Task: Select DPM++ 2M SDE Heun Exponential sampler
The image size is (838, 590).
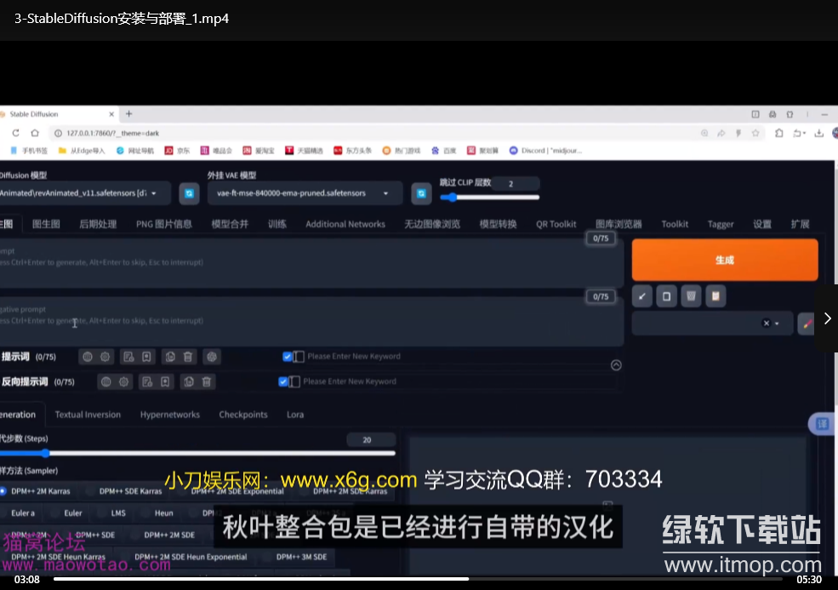Action: [x=185, y=557]
